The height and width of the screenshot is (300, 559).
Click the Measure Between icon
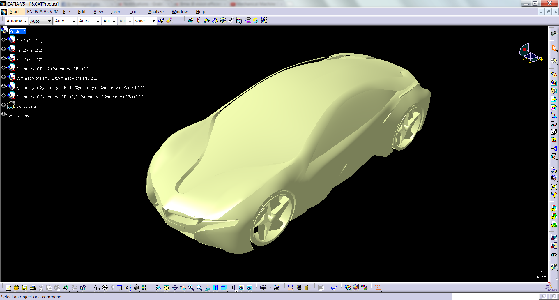(x=290, y=288)
